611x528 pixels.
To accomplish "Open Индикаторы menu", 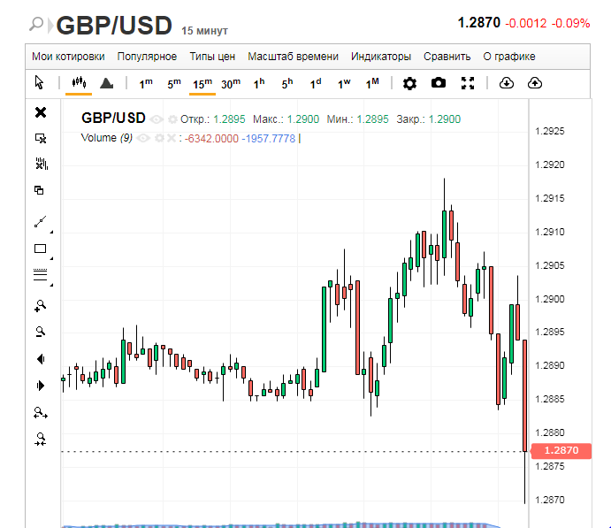I will [x=381, y=57].
